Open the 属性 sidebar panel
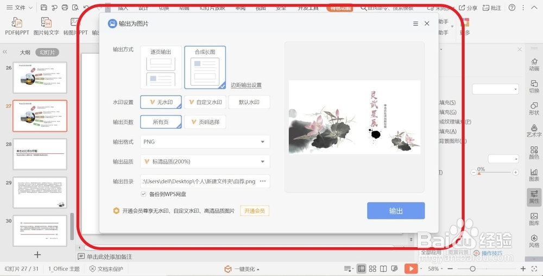This screenshot has width=543, height=276. [x=534, y=197]
